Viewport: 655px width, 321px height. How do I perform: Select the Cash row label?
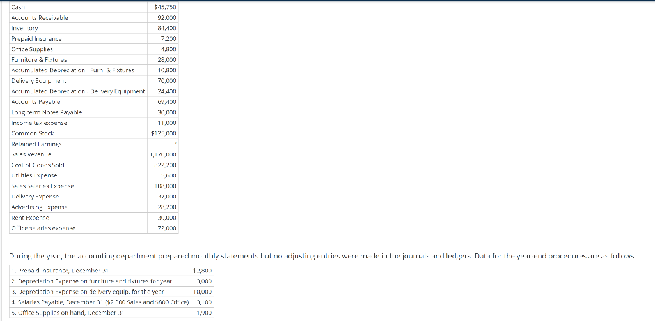coord(18,7)
